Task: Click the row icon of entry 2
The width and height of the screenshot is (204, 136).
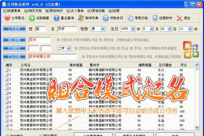Action: [x=6, y=74]
